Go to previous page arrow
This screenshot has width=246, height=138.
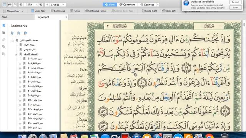47,5
